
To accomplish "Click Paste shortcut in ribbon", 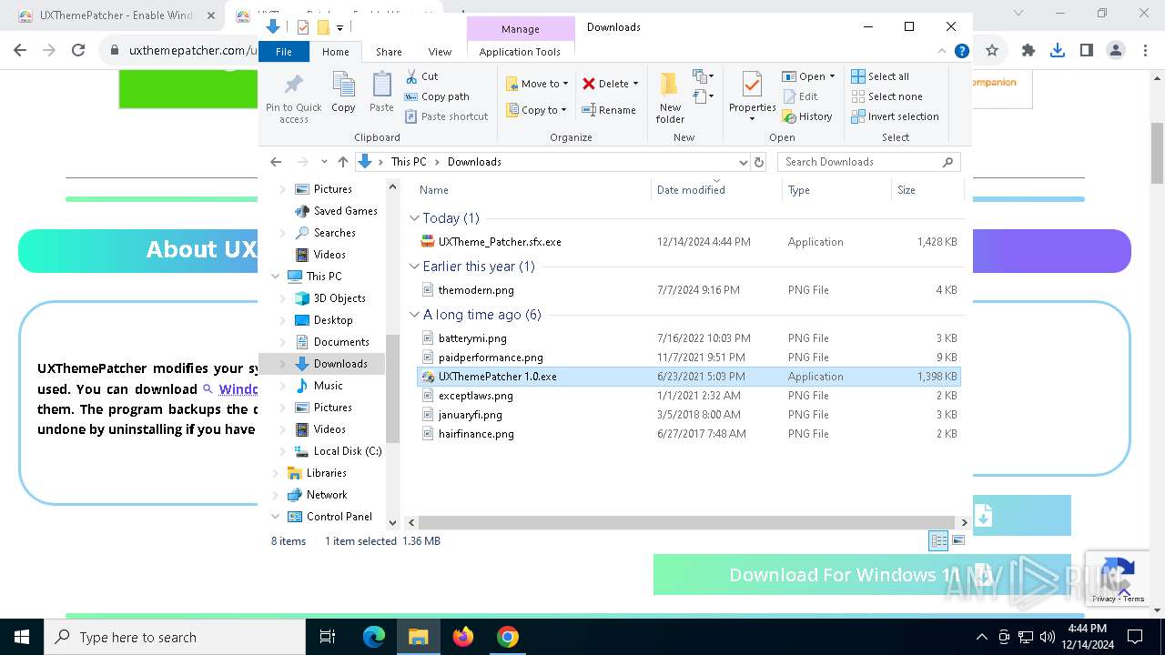I will tap(446, 116).
